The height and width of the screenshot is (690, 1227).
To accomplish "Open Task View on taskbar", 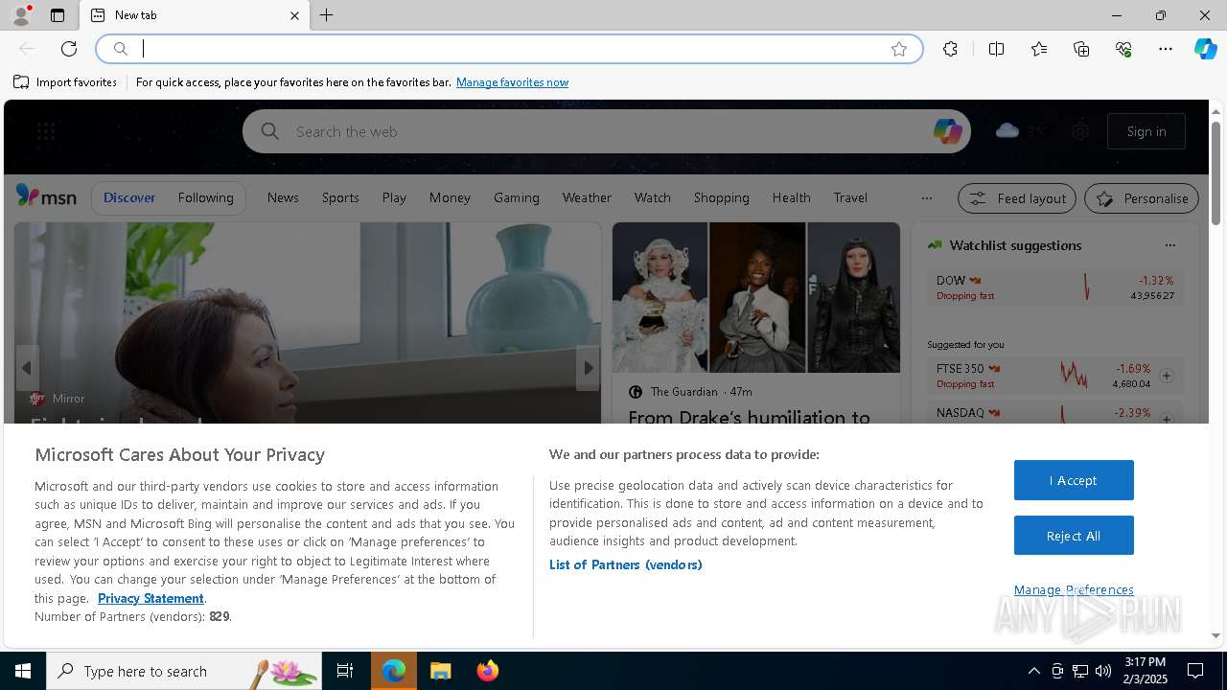I will coord(345,671).
